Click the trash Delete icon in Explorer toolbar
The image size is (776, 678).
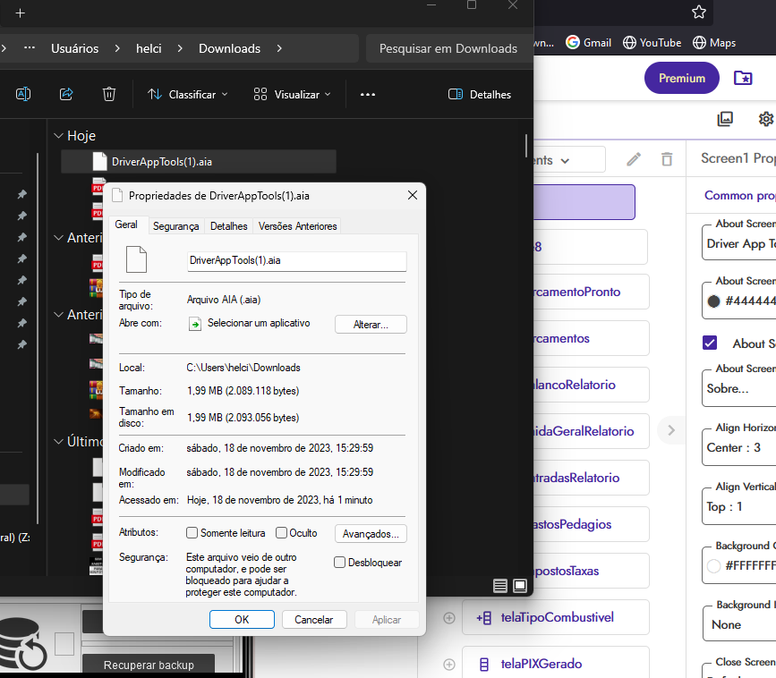109,94
